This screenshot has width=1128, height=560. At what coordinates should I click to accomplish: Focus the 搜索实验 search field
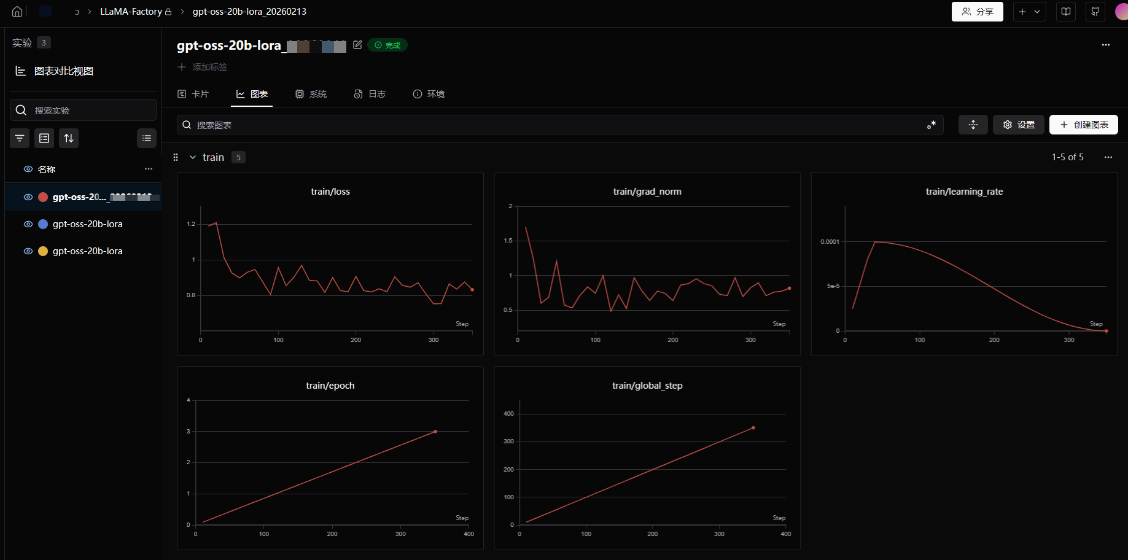tap(83, 110)
